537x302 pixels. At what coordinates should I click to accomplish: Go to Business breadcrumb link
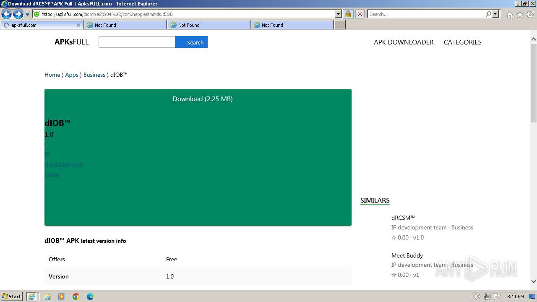pyautogui.click(x=94, y=75)
